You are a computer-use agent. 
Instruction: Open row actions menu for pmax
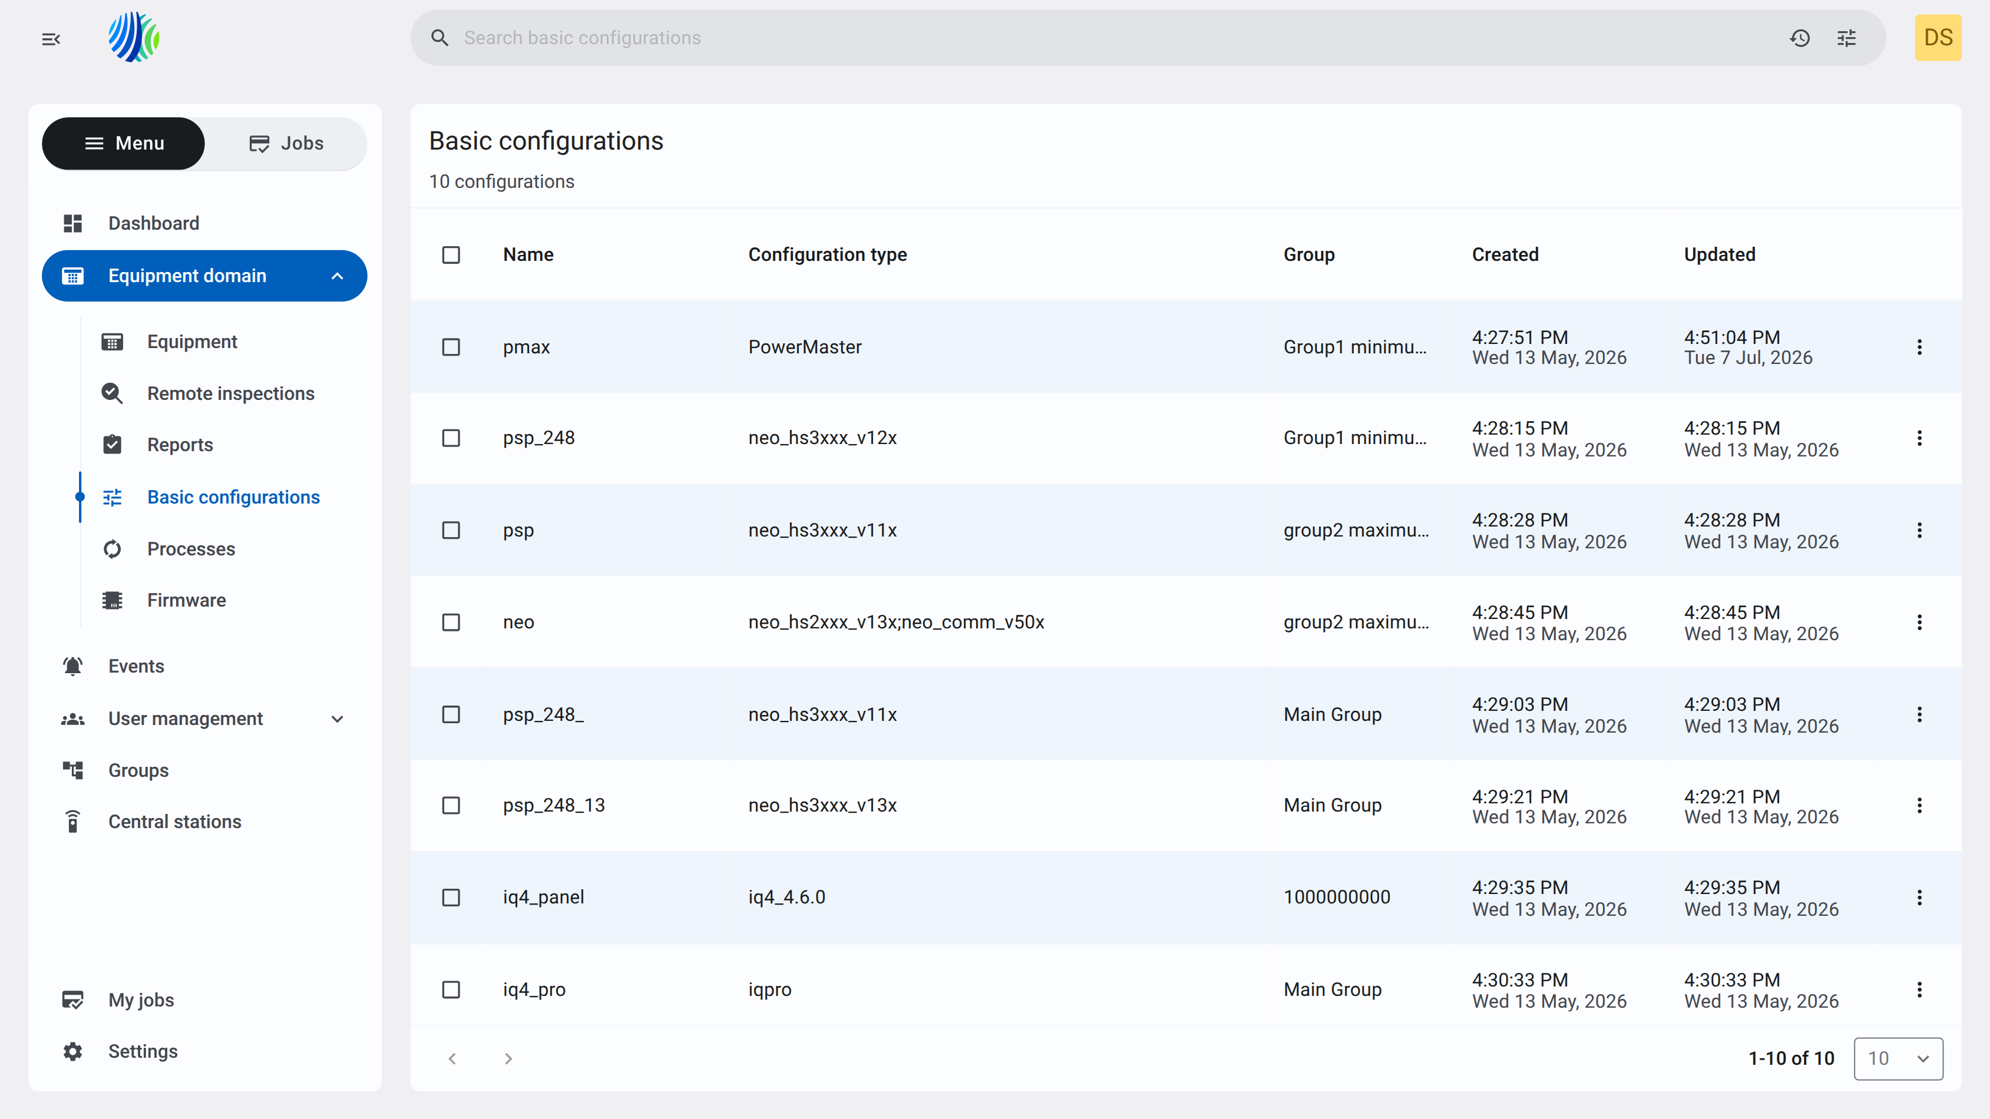(x=1920, y=347)
